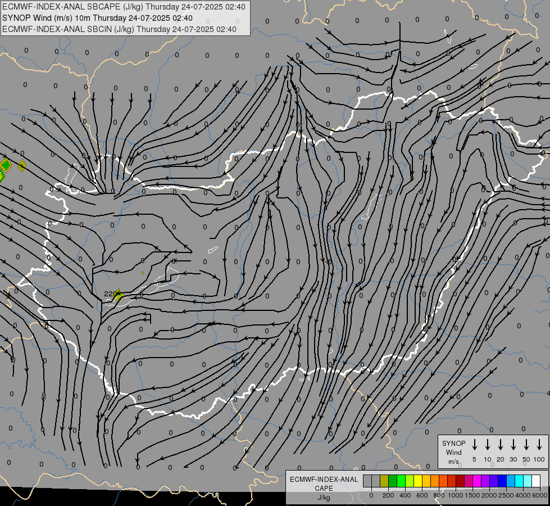Pick the dark red swatch above the 1000 label
550x506 pixels.
pyautogui.click(x=460, y=481)
